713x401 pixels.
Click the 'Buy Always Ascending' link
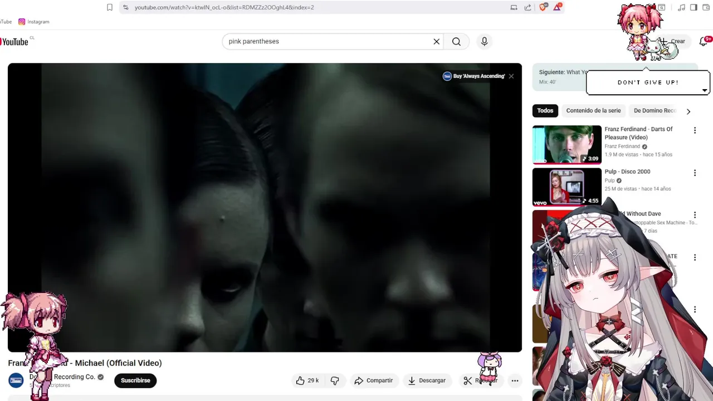(478, 76)
